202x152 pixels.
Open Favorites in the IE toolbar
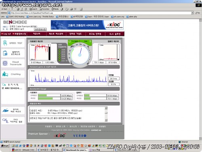44,9
